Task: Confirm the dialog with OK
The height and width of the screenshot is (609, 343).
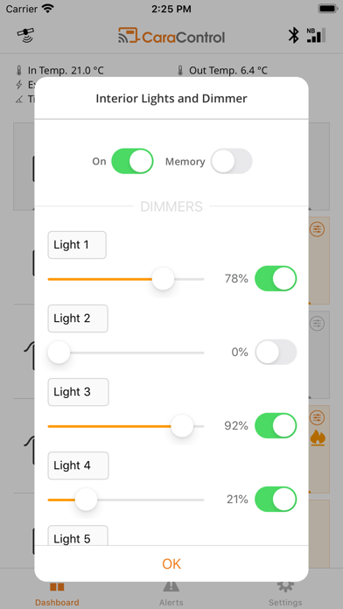Action: pos(171,564)
